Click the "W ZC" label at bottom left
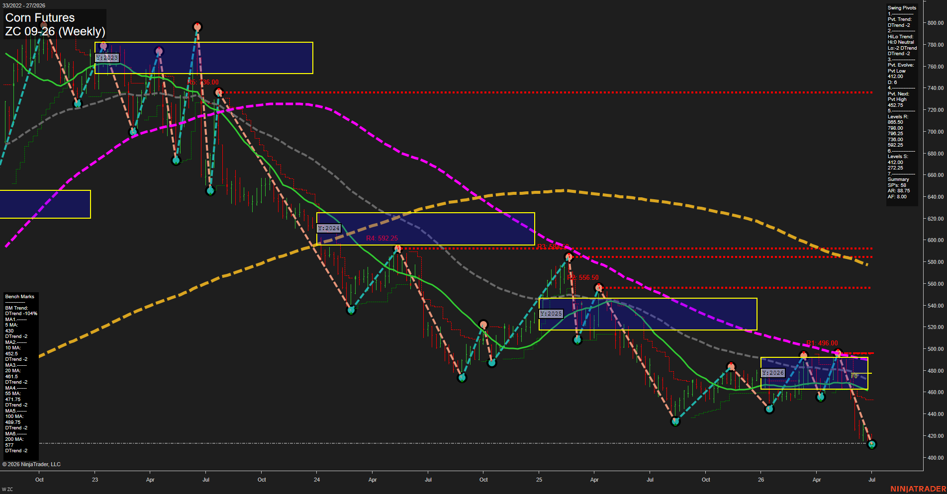Screen dimensions: 947x494 coord(7,490)
